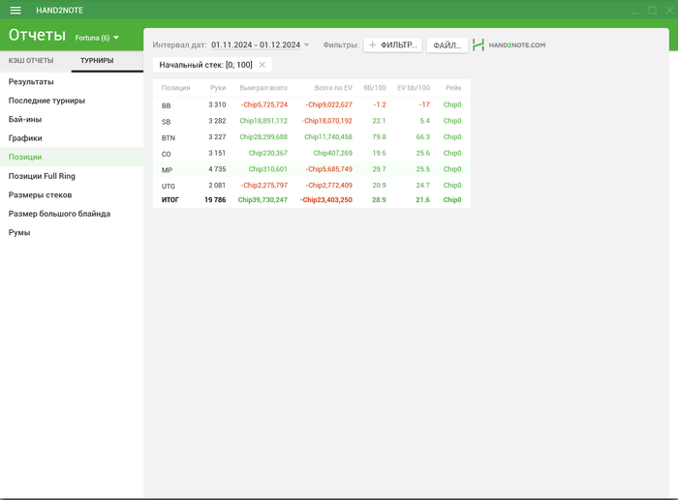Sort by Рейк column header
The width and height of the screenshot is (678, 500).
click(453, 88)
